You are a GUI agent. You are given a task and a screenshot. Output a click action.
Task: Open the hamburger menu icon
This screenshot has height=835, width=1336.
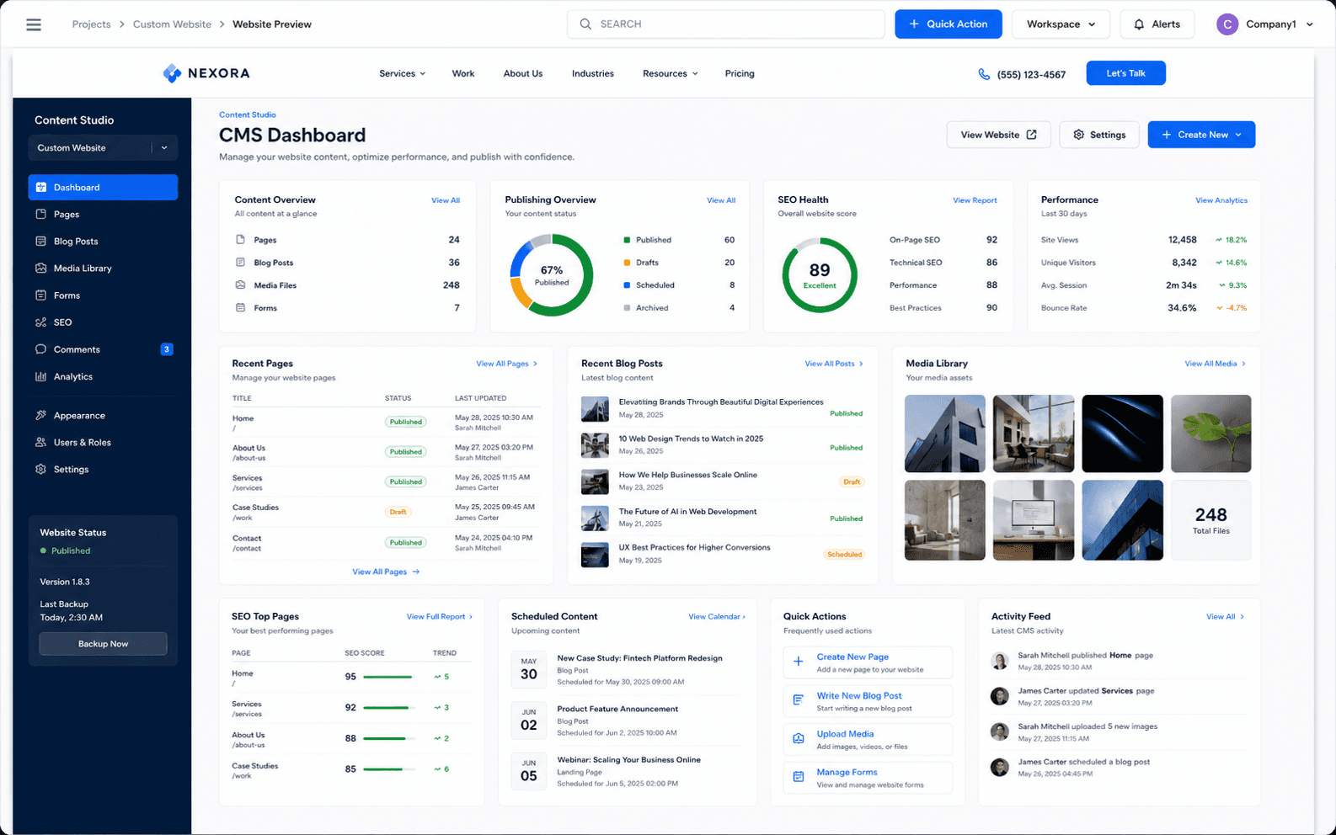coord(34,24)
